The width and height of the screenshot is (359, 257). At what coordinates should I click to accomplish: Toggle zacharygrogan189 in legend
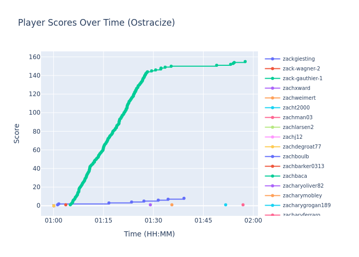306,206
